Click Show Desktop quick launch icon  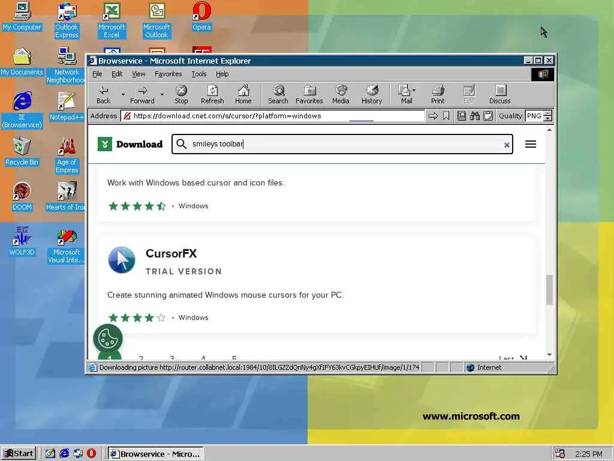(50, 453)
